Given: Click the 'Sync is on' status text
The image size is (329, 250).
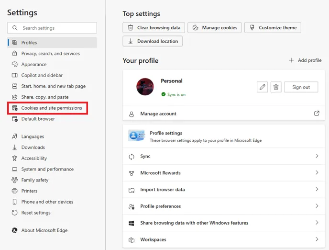Looking at the screenshot, I should [x=176, y=94].
